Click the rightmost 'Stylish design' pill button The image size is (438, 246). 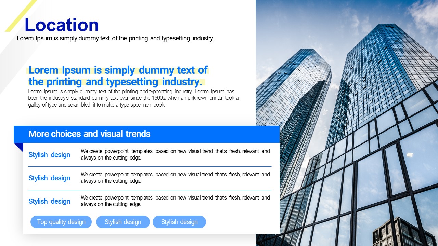point(179,222)
